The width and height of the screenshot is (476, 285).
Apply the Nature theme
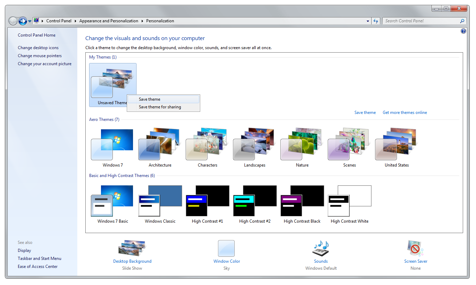click(302, 147)
